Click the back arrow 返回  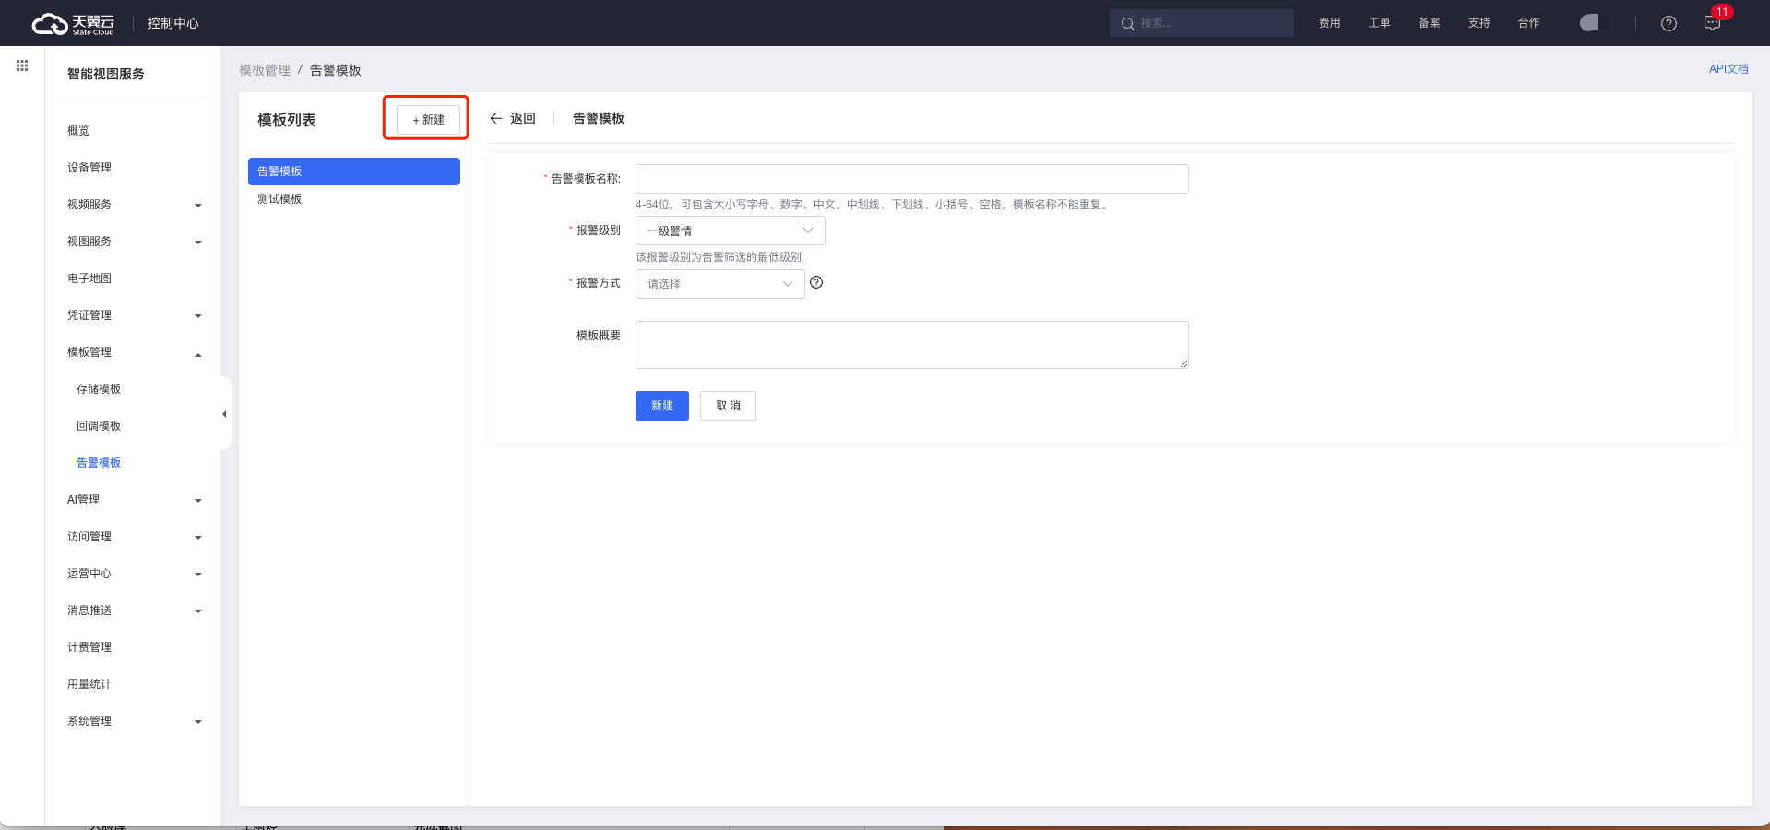(512, 118)
